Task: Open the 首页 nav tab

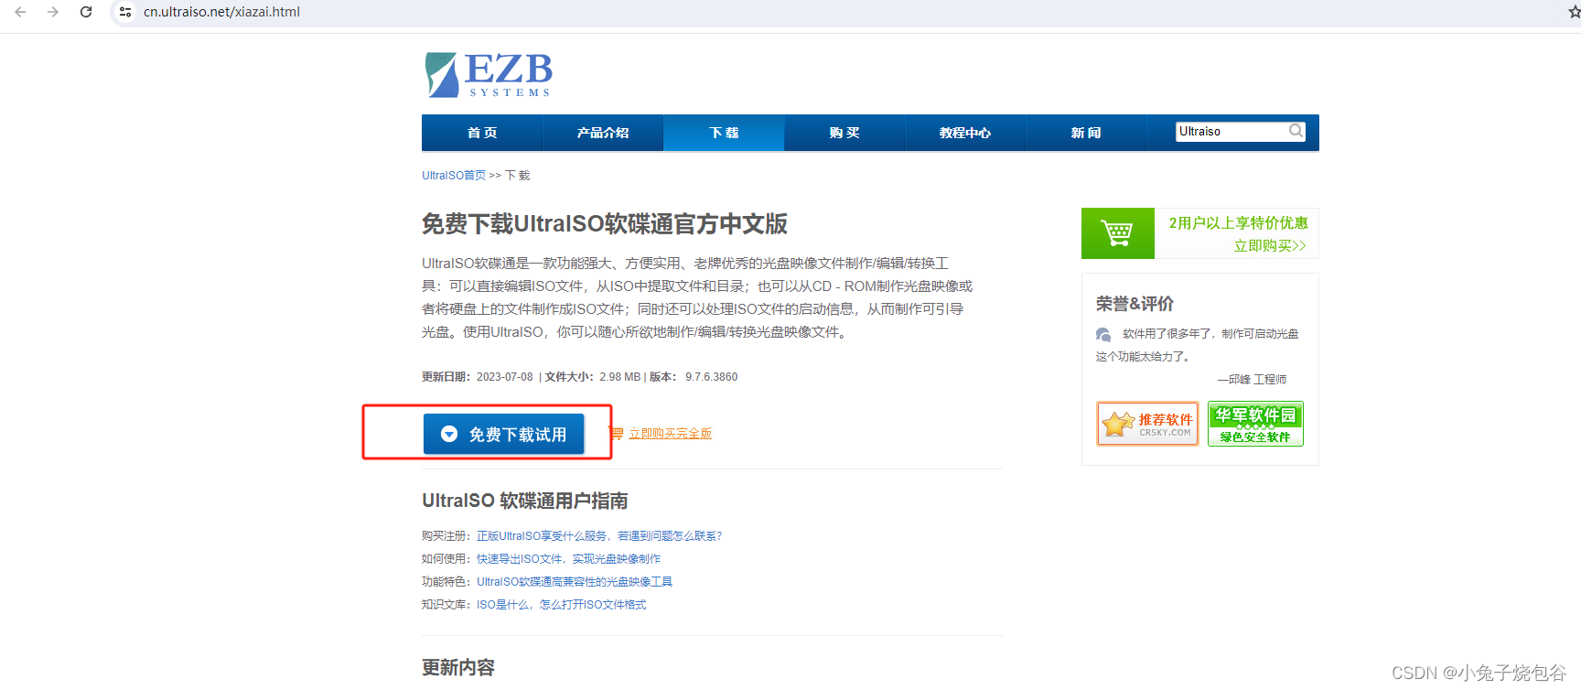Action: click(x=482, y=133)
